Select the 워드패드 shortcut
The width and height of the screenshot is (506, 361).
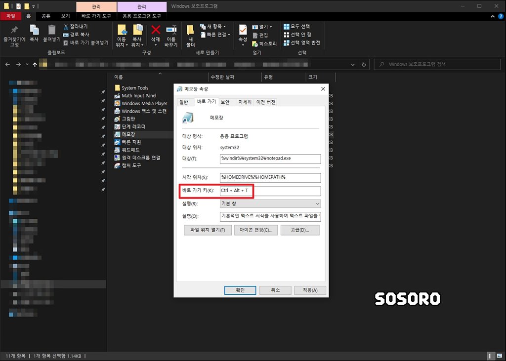pyautogui.click(x=127, y=150)
